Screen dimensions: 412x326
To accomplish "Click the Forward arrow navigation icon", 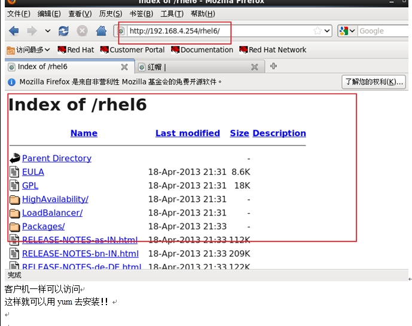I will pos(32,31).
